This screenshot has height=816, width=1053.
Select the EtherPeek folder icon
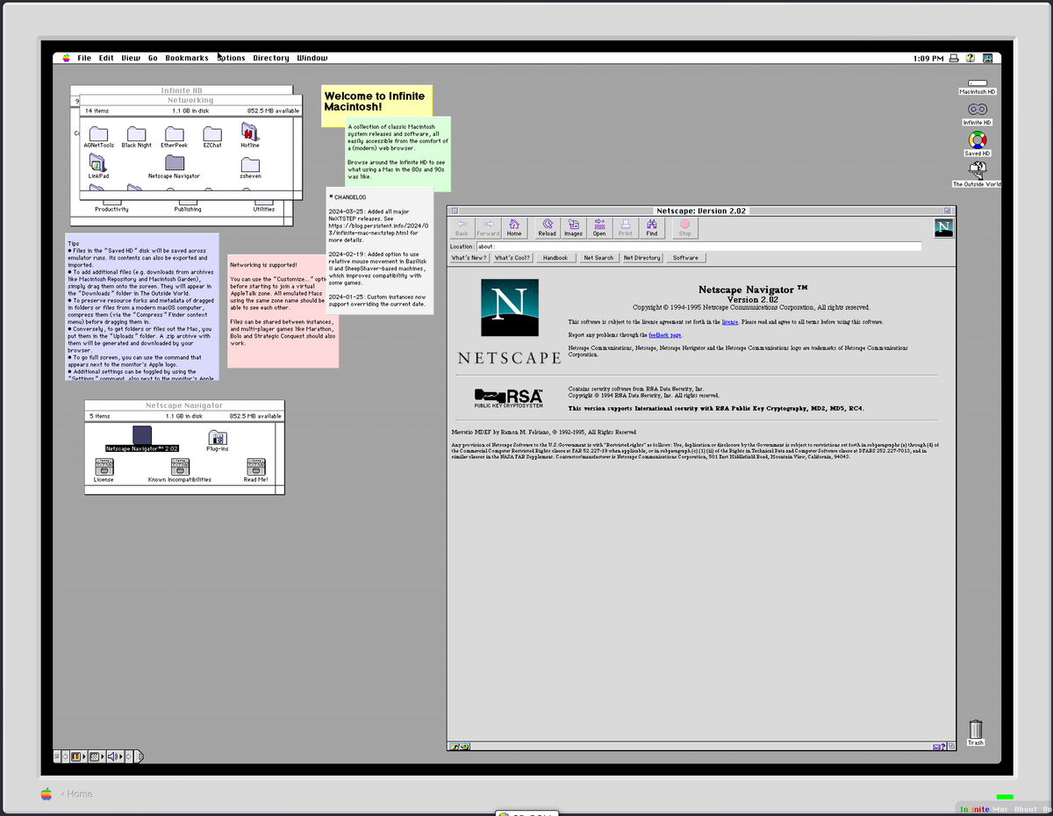point(174,136)
